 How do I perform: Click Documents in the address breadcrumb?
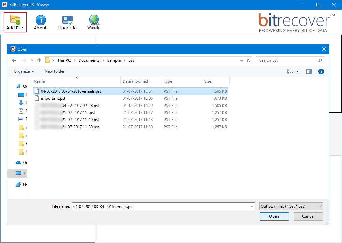coord(89,60)
